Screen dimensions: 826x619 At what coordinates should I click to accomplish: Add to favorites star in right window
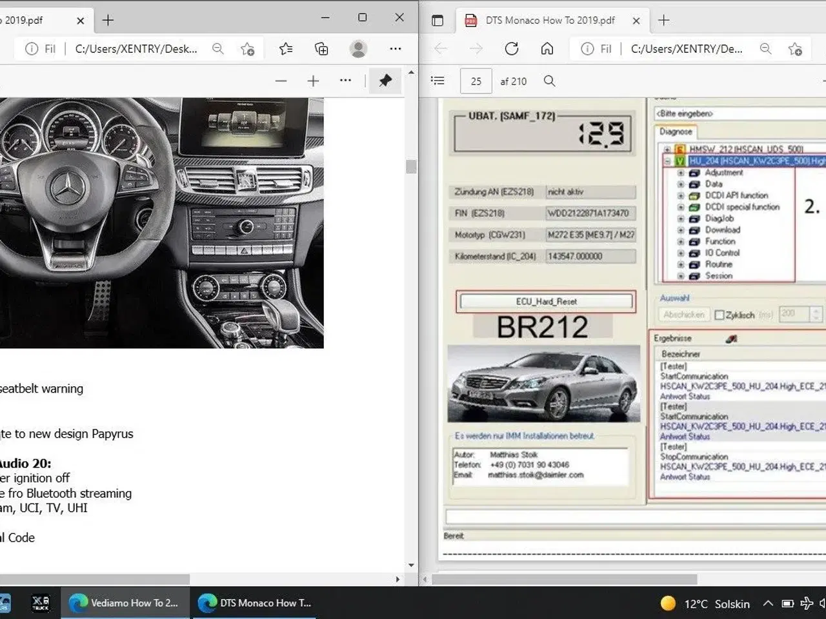(x=795, y=49)
